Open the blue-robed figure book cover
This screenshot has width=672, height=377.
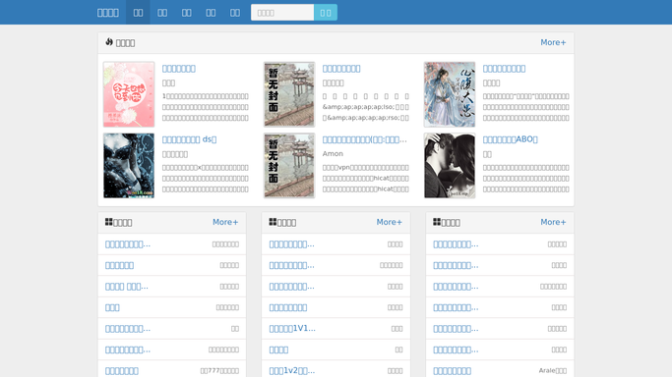[450, 94]
